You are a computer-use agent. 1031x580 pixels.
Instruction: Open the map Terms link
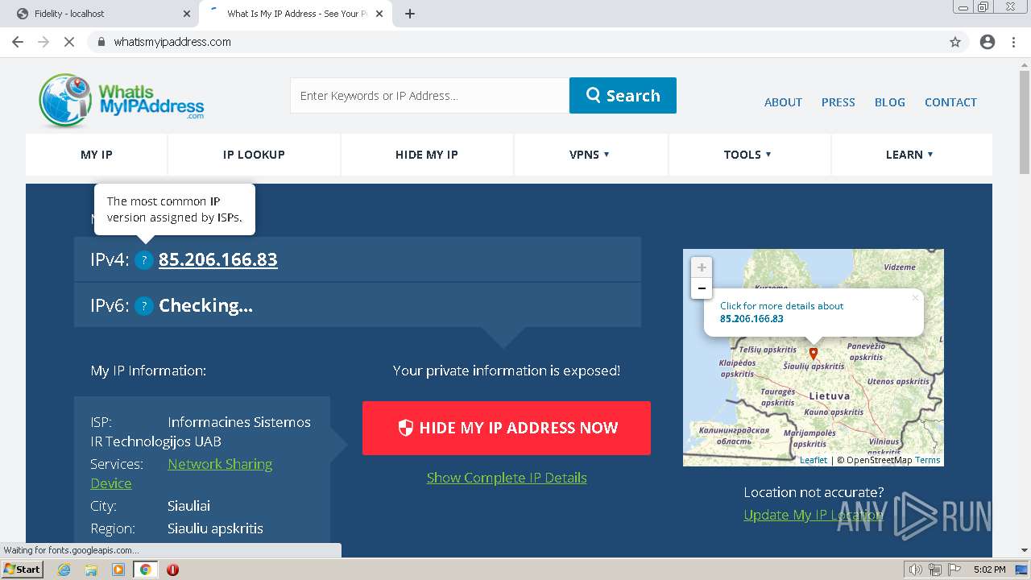click(x=928, y=460)
